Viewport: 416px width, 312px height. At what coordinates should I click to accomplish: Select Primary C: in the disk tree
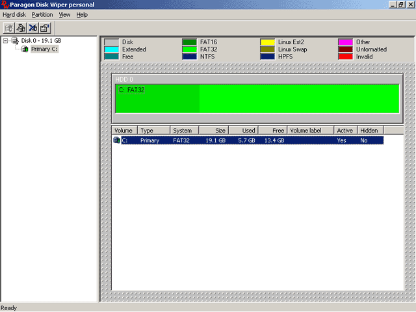(x=44, y=49)
